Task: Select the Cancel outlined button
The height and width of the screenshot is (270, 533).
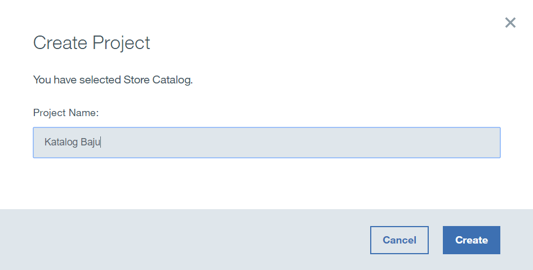Action: pyautogui.click(x=399, y=240)
